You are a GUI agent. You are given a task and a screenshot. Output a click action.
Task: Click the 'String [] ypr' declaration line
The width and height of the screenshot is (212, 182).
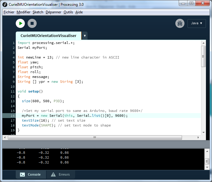point(50,82)
